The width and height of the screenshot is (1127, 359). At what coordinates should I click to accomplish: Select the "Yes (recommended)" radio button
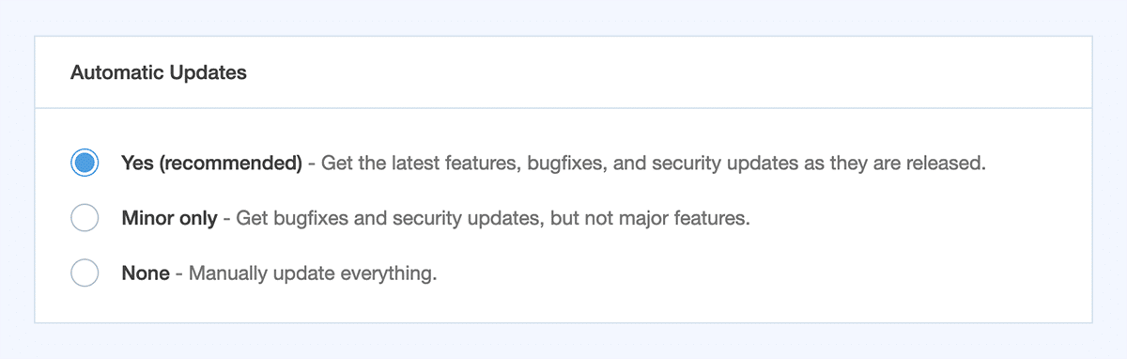pyautogui.click(x=85, y=163)
